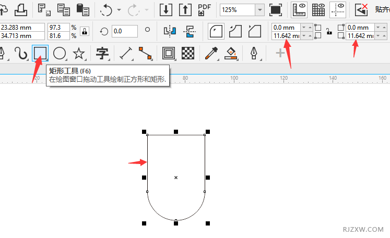Select the Contour effects tool
The width and height of the screenshot is (390, 238).
(x=169, y=53)
